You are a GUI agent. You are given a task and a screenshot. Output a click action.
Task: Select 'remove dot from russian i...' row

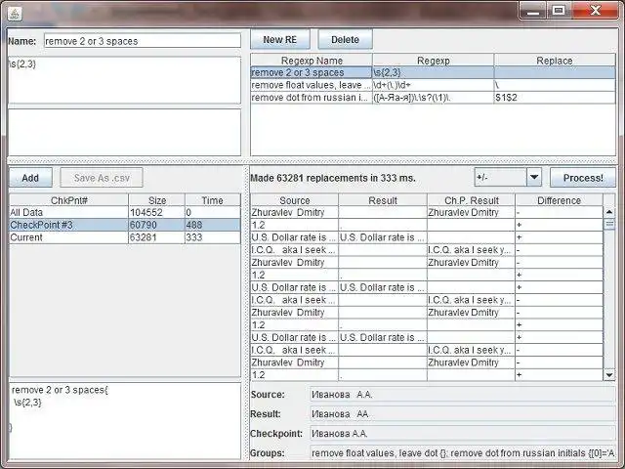pyautogui.click(x=433, y=98)
